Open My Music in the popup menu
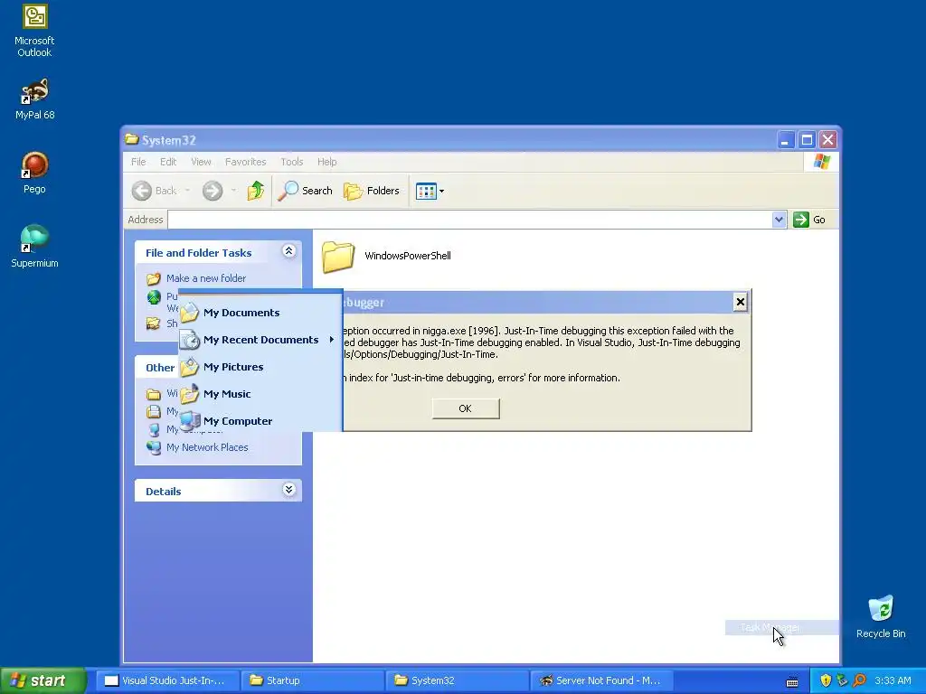Screen dimensions: 926x694 coord(260,394)
